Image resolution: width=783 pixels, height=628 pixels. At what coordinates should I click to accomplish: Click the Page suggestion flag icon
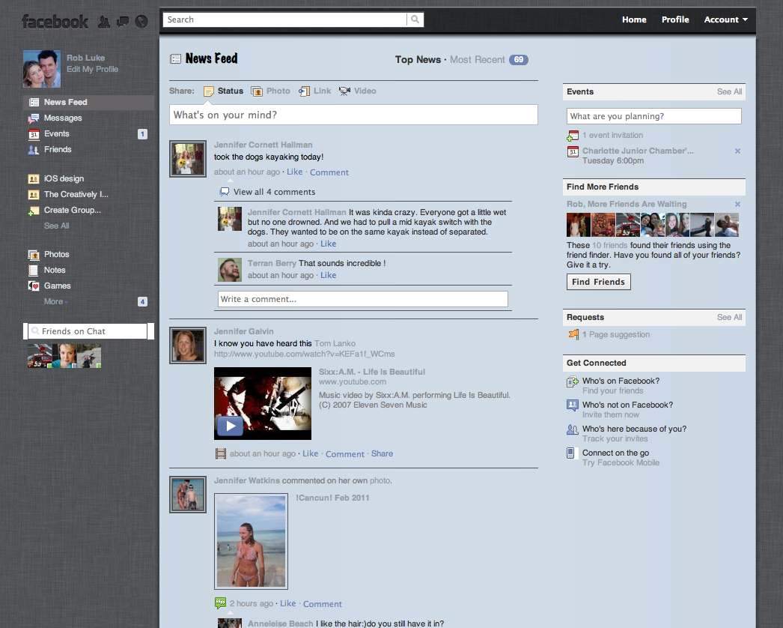click(573, 334)
